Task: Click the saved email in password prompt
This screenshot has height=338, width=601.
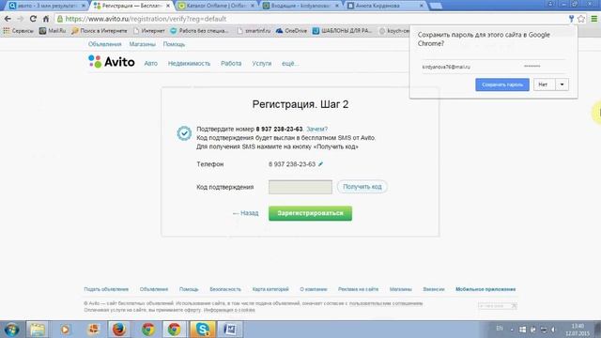Action: [446, 67]
